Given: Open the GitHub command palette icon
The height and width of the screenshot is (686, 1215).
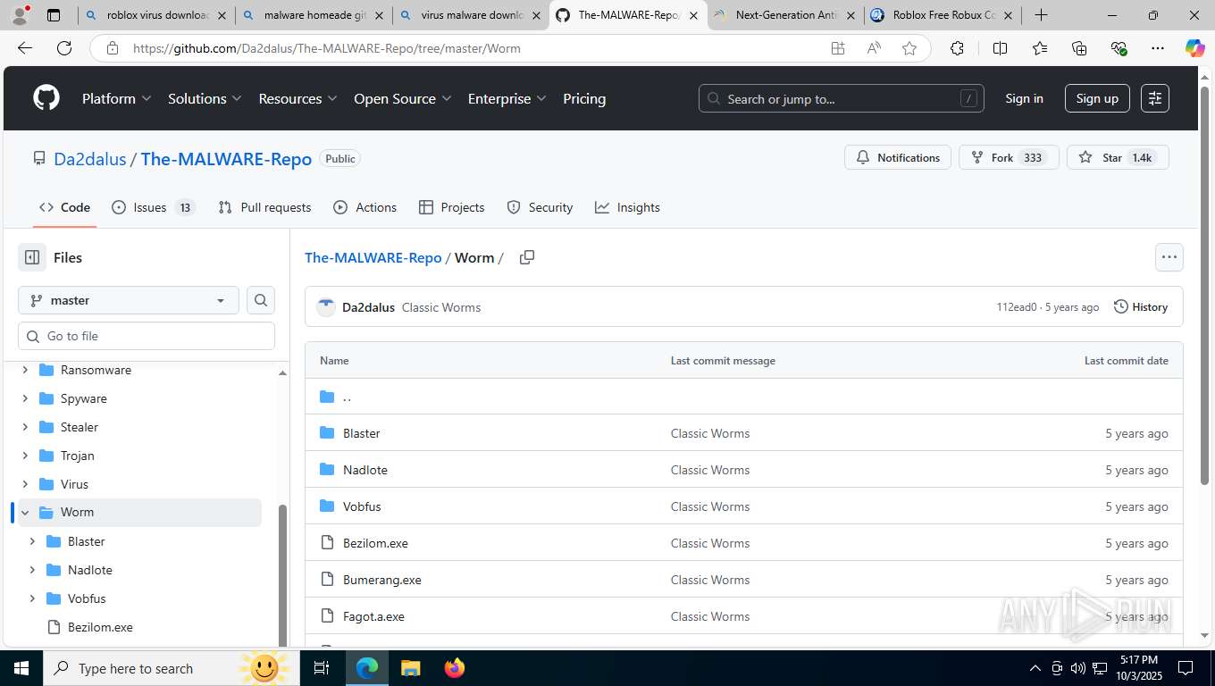Looking at the screenshot, I should pyautogui.click(x=1155, y=98).
